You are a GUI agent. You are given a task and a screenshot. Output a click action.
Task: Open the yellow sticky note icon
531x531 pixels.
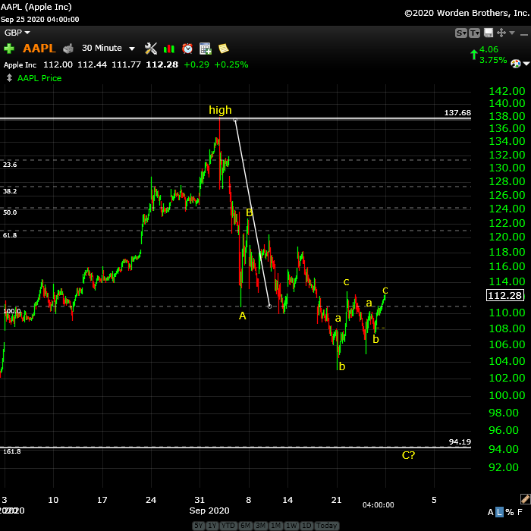[x=224, y=49]
